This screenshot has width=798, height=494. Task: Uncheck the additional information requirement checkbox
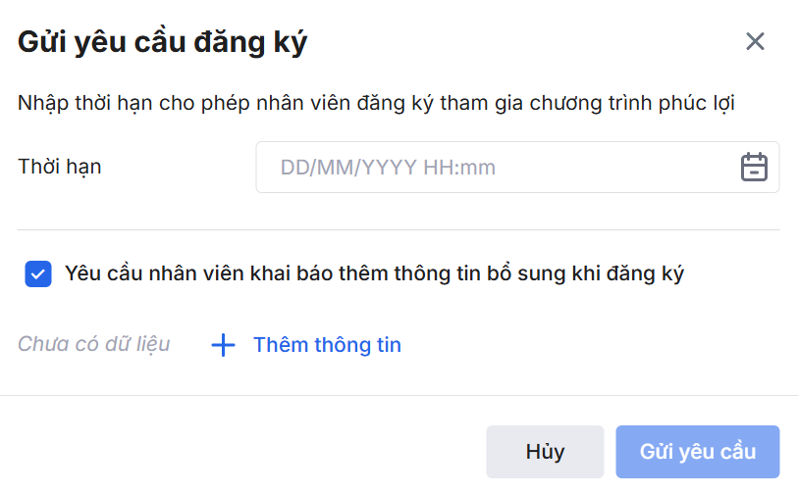click(x=38, y=274)
